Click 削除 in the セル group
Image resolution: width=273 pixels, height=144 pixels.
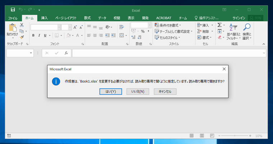(203, 31)
